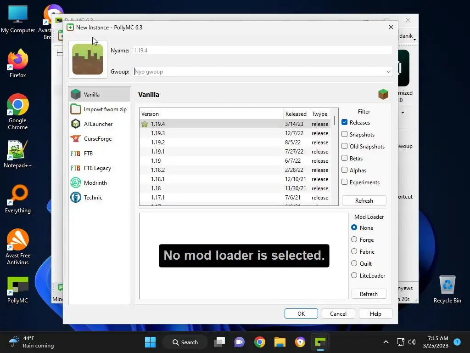Refresh the version filter list
470x353 pixels.
point(364,200)
